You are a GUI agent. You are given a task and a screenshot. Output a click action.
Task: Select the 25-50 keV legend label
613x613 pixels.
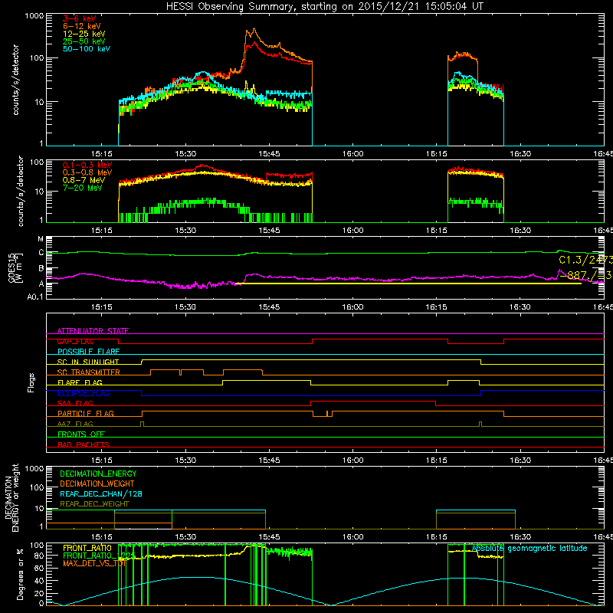(x=84, y=41)
